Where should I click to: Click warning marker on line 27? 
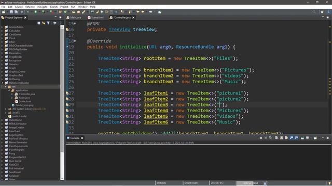click(67, 93)
